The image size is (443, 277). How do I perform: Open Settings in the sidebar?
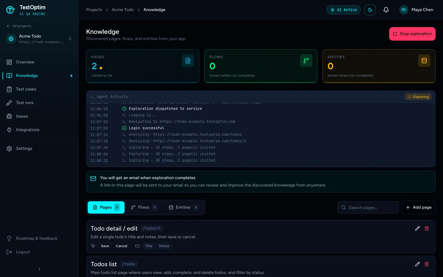[x=39, y=148]
